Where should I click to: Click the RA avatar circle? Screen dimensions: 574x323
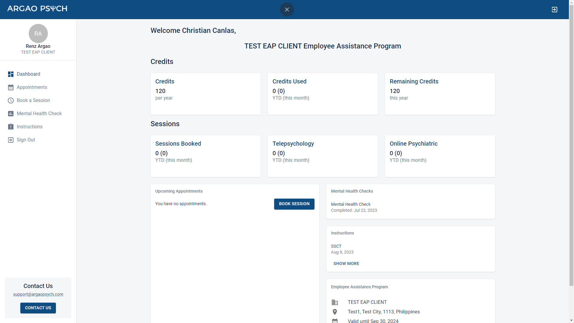(38, 33)
